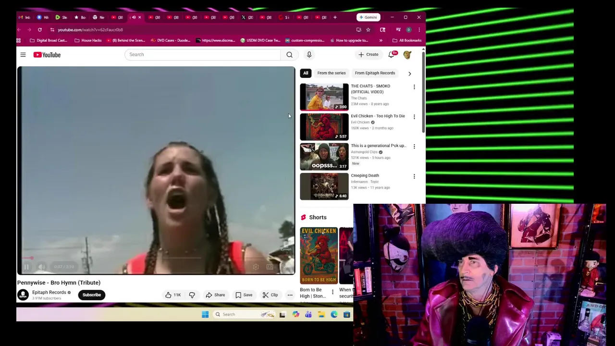Open Chrome's three-dot menu
This screenshot has height=346, width=615.
point(419,30)
